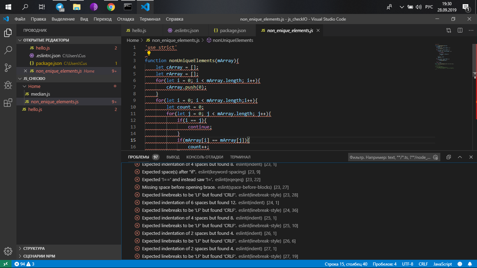Open the Отладка menu
Screen dimensions: 477x268
point(126,19)
